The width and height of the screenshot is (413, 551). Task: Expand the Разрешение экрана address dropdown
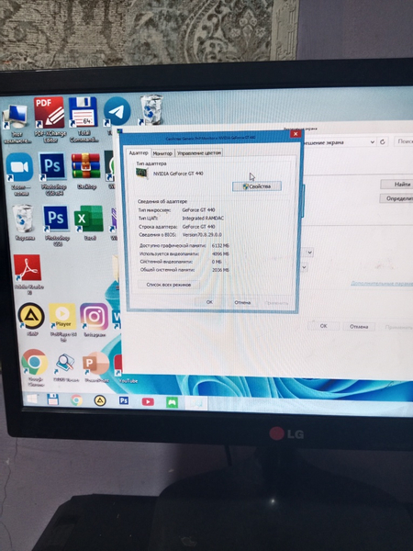[x=373, y=142]
